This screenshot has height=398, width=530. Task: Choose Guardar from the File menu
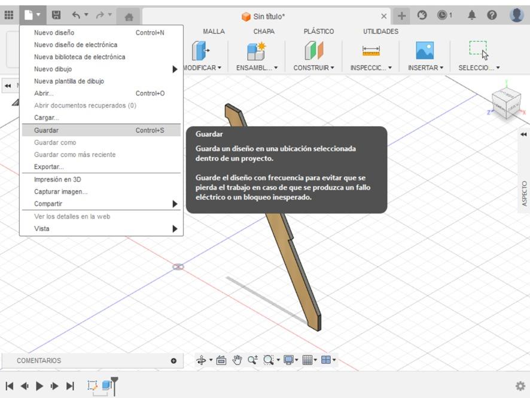(x=101, y=130)
